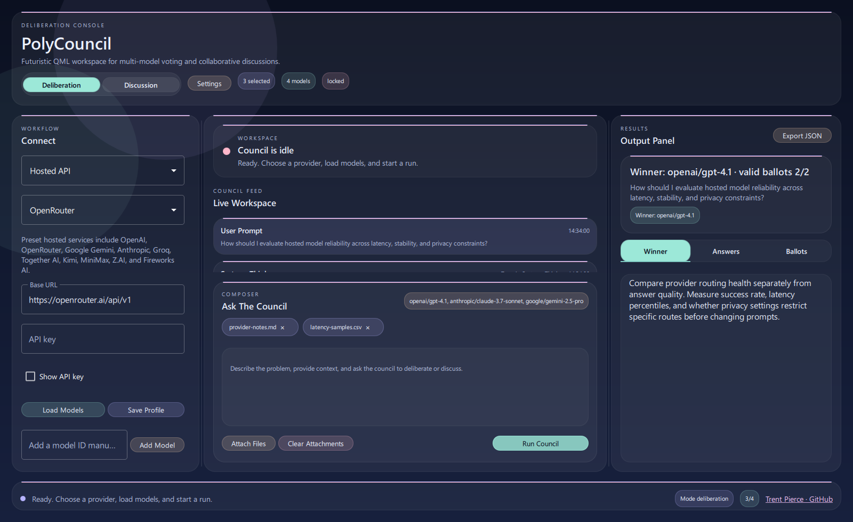Viewport: 853px width, 522px height.
Task: Click into the composer prompt text area
Action: [405, 387]
